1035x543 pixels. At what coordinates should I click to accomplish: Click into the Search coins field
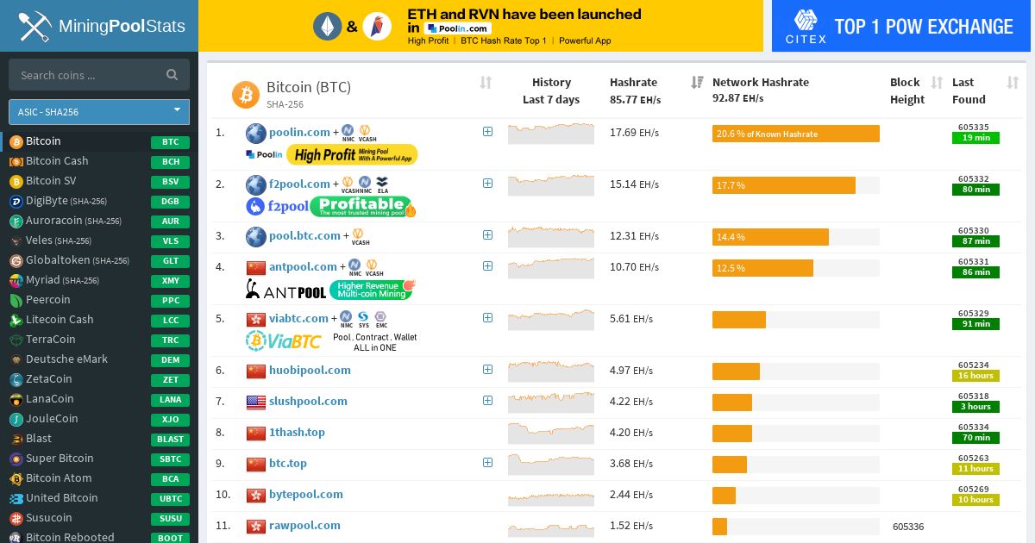tap(86, 75)
